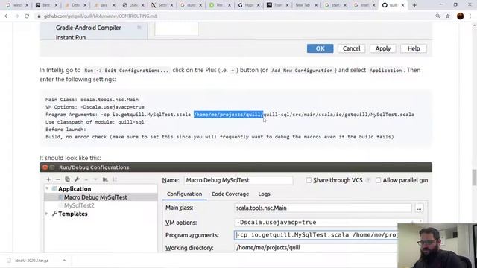Click the Move into folder icon
This screenshot has width=477, height=268.
[x=105, y=179]
